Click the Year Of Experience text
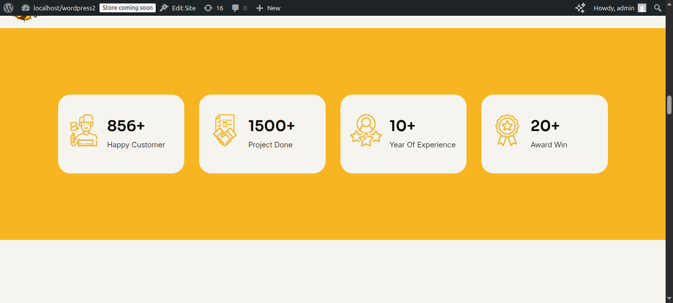The height and width of the screenshot is (303, 673). pyautogui.click(x=422, y=145)
